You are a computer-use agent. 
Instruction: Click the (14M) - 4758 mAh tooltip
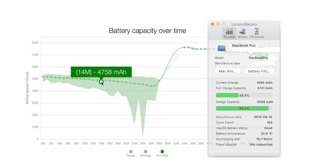click(x=101, y=72)
